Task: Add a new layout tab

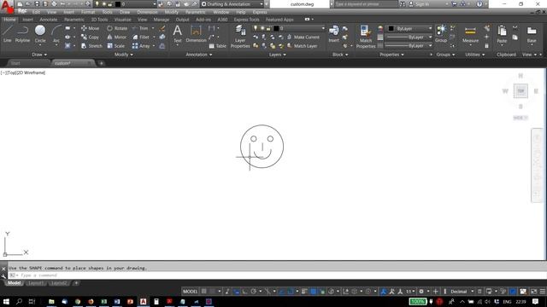Action: click(76, 283)
